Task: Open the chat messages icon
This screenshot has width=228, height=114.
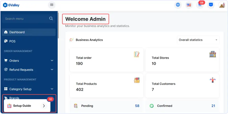Action: (211, 5)
